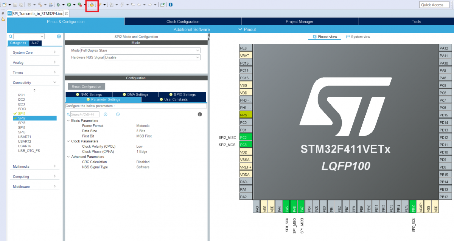Select the PC2 pin on the chip
This screenshot has width=454, height=241.
pos(246,137)
